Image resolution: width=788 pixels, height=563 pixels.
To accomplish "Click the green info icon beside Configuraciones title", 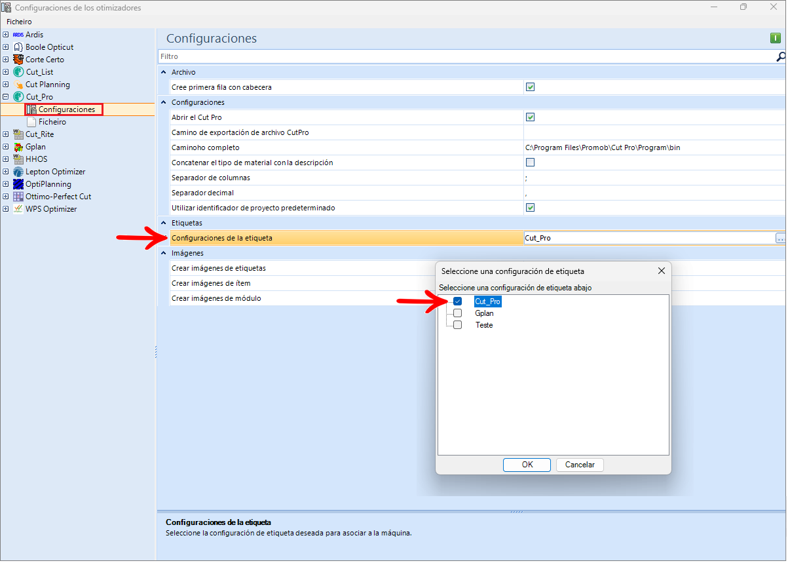I will (776, 39).
